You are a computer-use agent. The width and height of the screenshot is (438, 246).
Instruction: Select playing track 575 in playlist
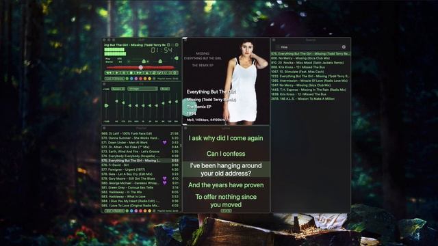(x=140, y=161)
